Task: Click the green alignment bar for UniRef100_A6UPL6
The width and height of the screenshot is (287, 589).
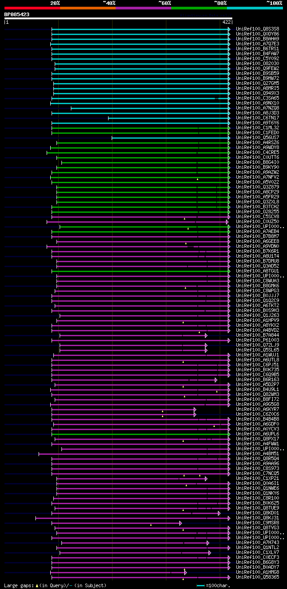Action: (x=141, y=434)
